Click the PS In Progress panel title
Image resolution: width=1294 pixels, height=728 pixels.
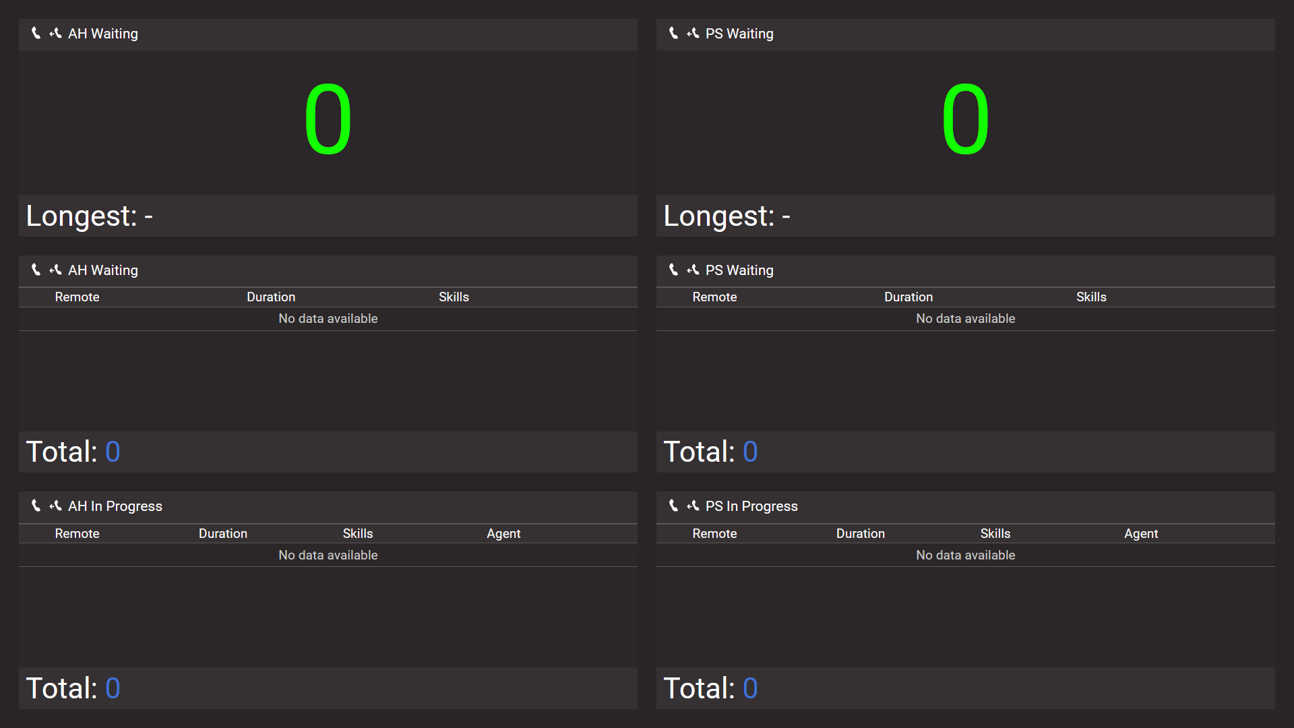click(751, 506)
